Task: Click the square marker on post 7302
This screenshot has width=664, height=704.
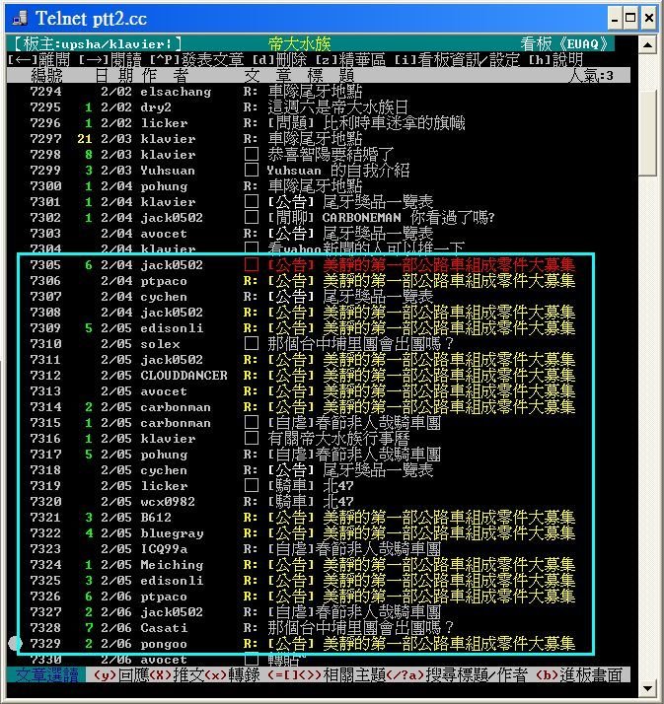Action: [x=252, y=217]
